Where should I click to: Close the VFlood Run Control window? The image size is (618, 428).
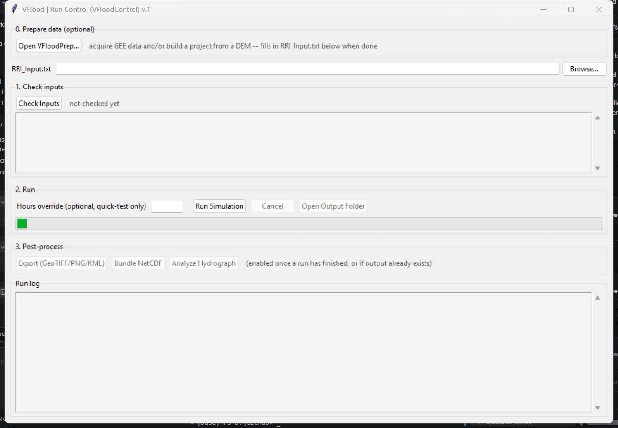[599, 10]
